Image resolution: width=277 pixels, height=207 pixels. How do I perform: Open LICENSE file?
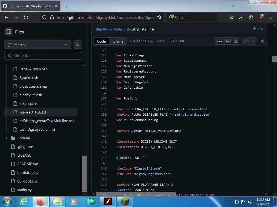24,155
